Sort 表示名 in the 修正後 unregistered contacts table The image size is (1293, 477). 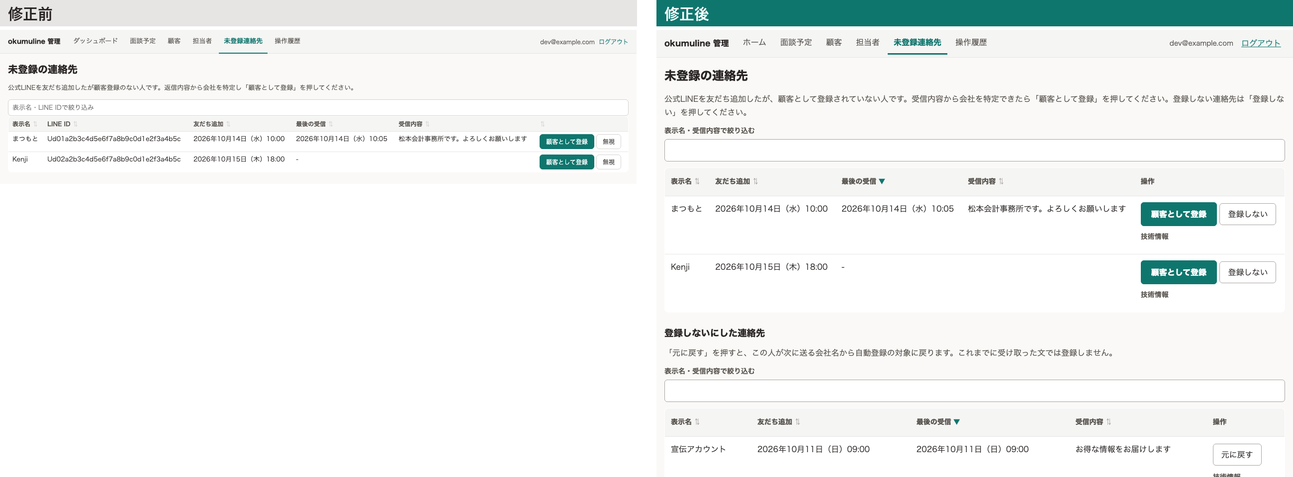(685, 181)
